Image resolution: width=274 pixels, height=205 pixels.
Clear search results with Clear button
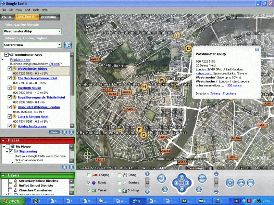[x=54, y=132]
